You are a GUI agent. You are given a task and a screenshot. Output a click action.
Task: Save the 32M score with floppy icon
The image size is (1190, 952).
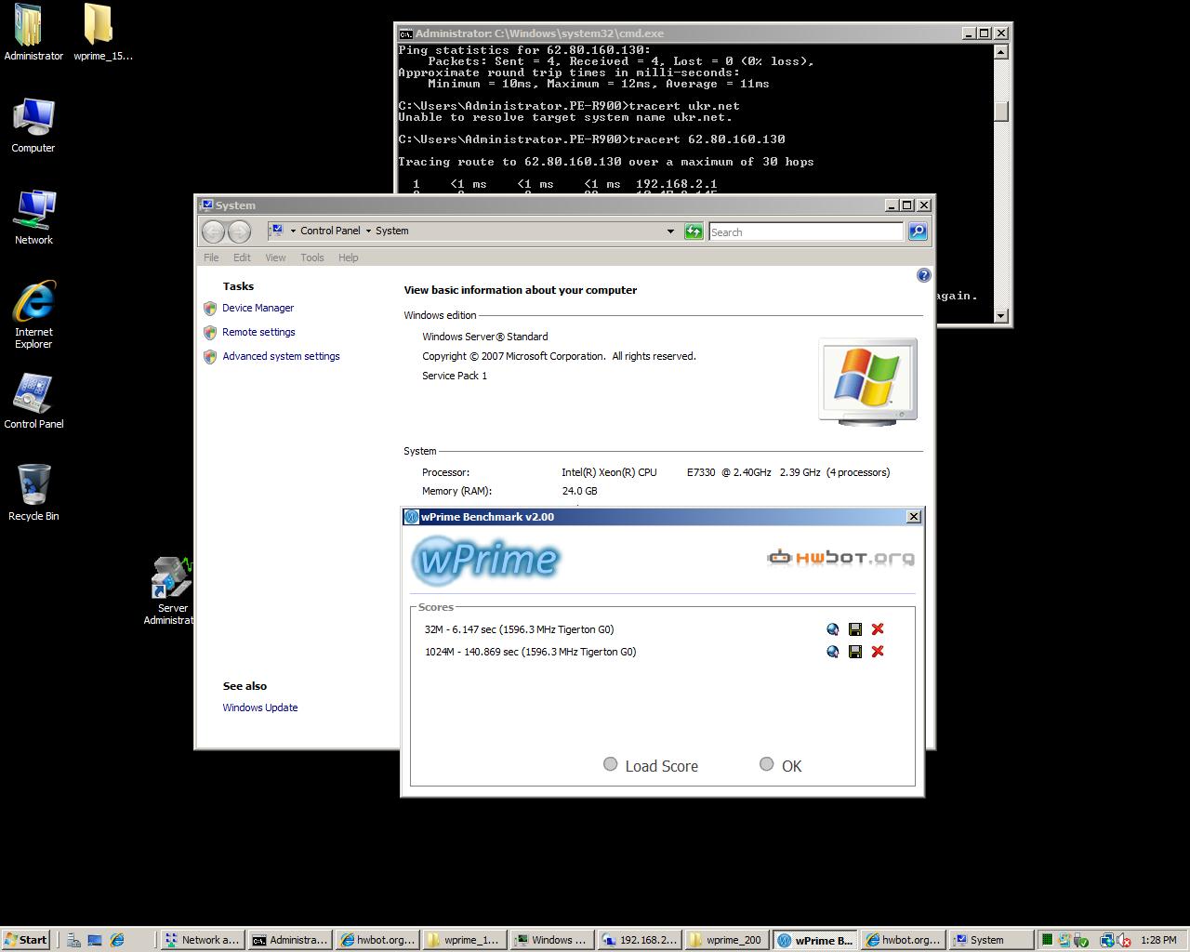pos(855,629)
